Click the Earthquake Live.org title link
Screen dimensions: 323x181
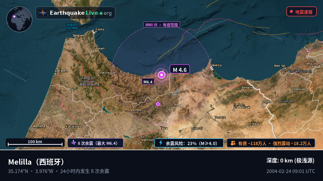pos(80,13)
